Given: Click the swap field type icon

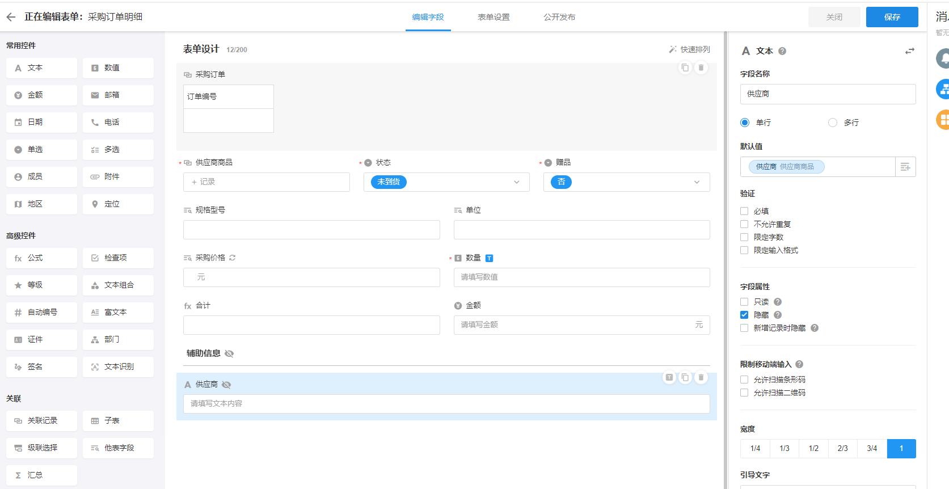Looking at the screenshot, I should [x=909, y=51].
